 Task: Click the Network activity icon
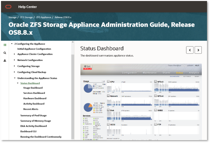coord(108,96)
